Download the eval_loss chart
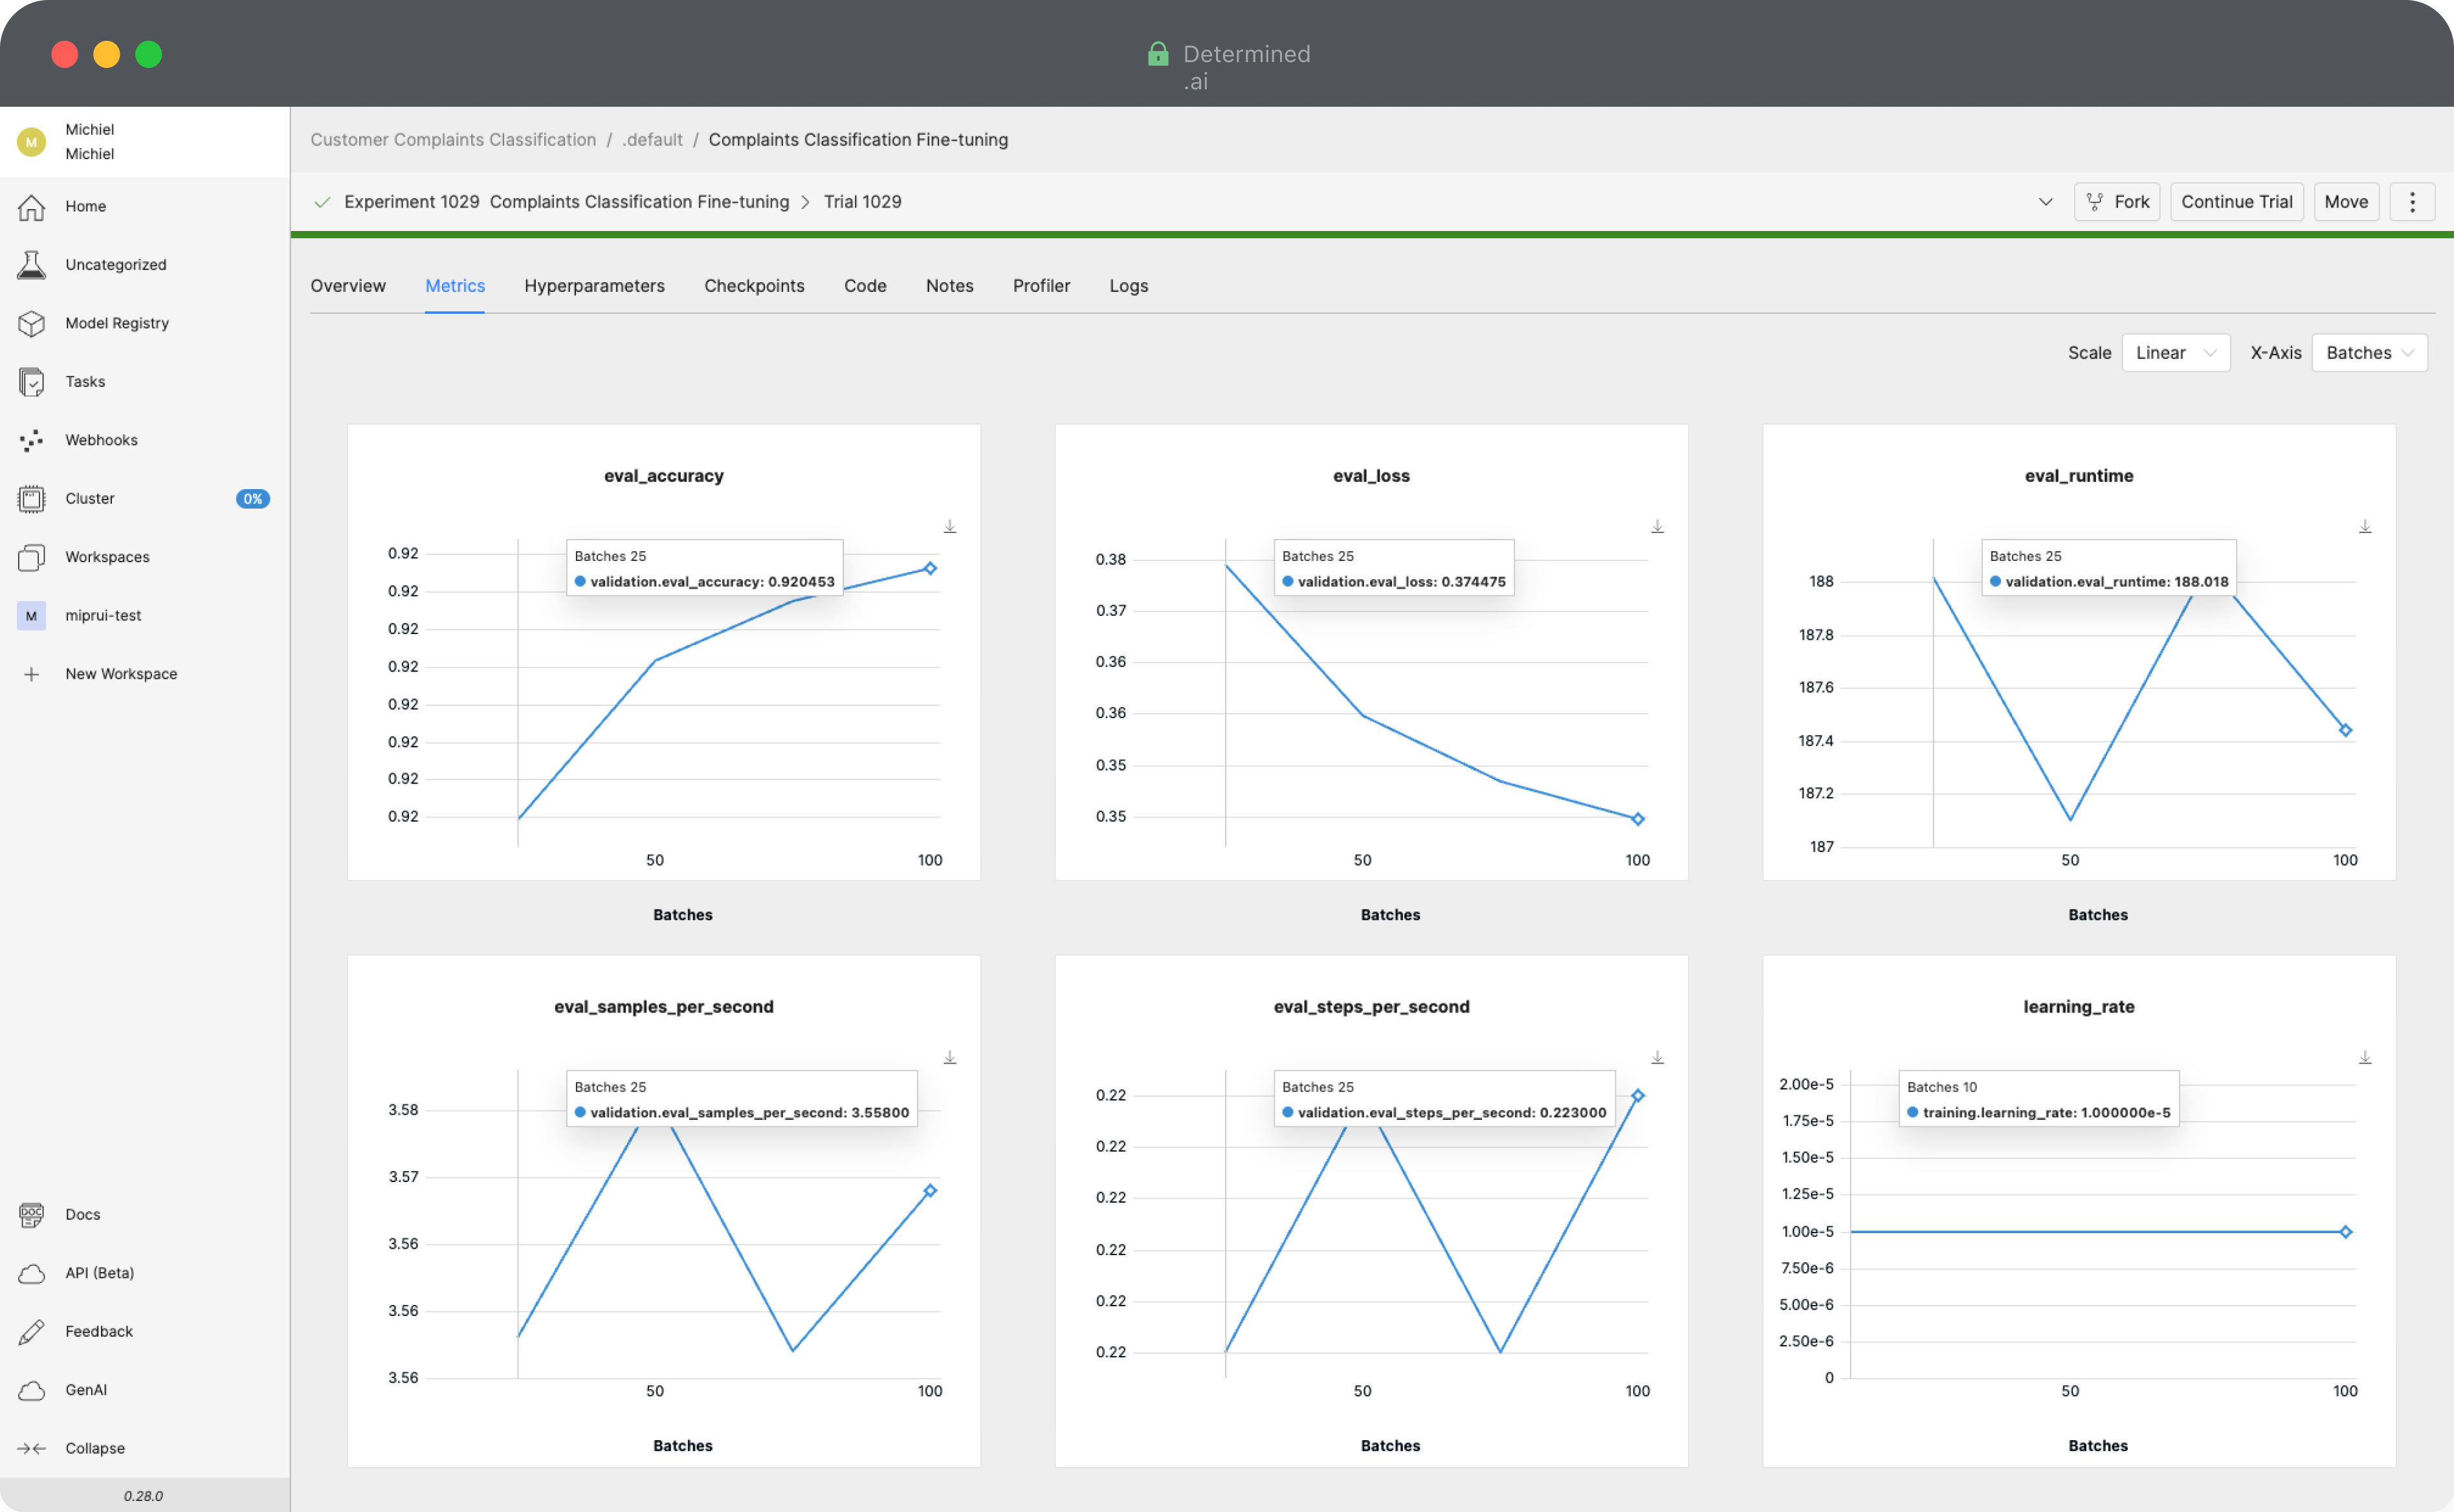This screenshot has width=2454, height=1512. [x=1657, y=527]
